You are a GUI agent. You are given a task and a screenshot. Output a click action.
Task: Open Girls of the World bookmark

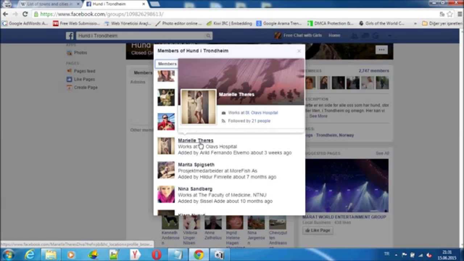(x=382, y=24)
